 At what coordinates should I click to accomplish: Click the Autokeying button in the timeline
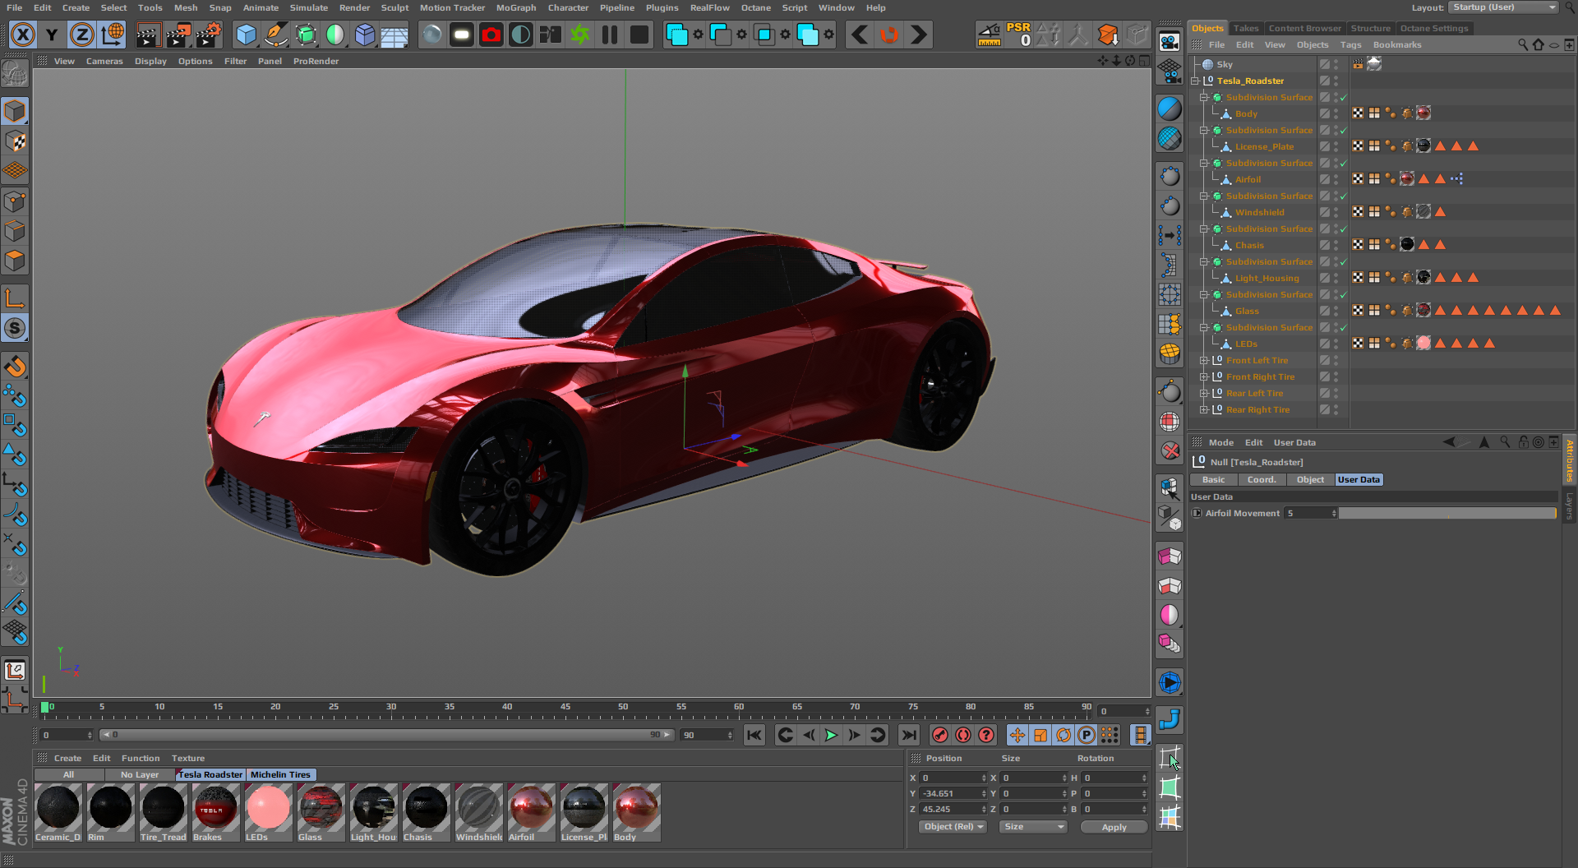(x=963, y=735)
